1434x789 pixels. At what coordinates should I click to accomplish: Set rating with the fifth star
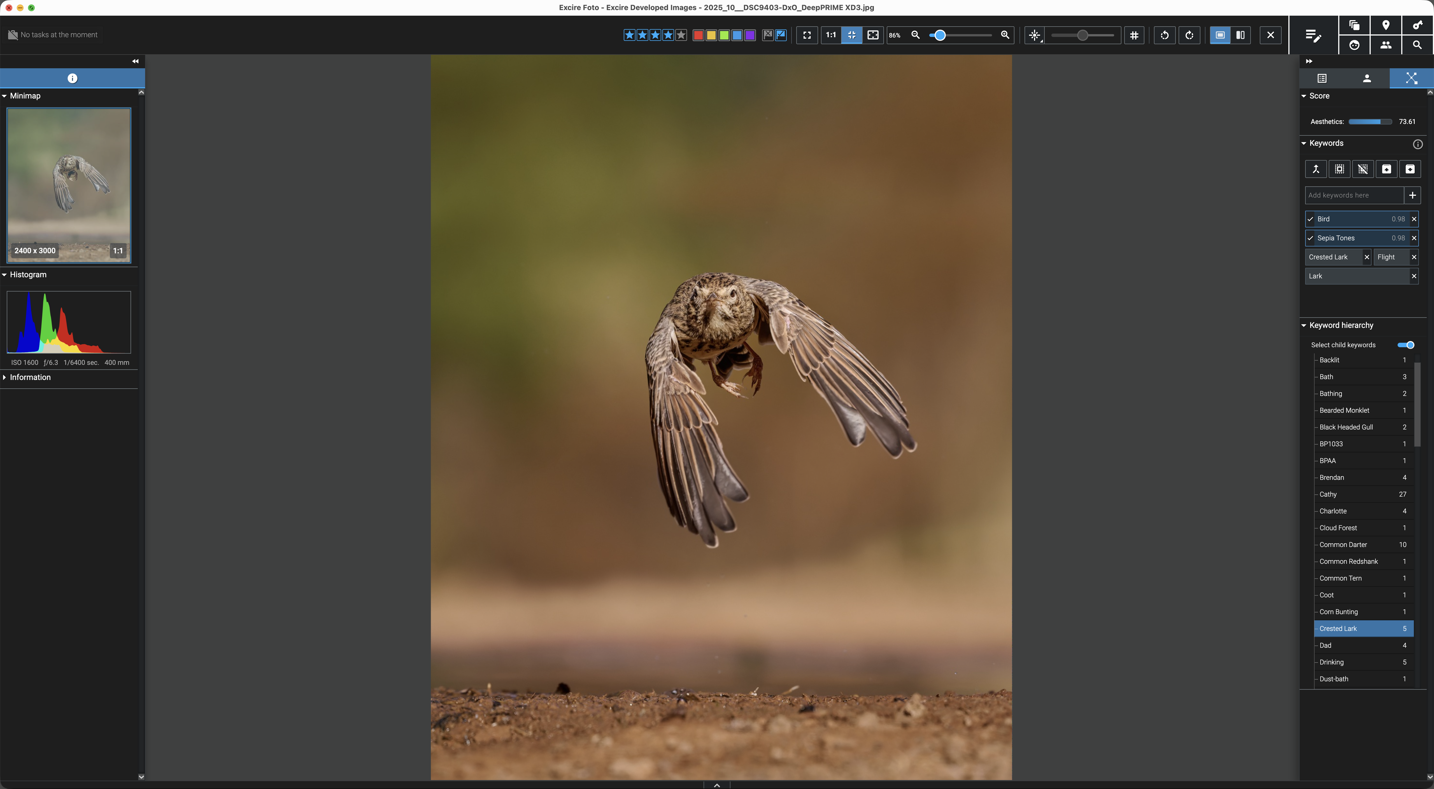point(681,35)
